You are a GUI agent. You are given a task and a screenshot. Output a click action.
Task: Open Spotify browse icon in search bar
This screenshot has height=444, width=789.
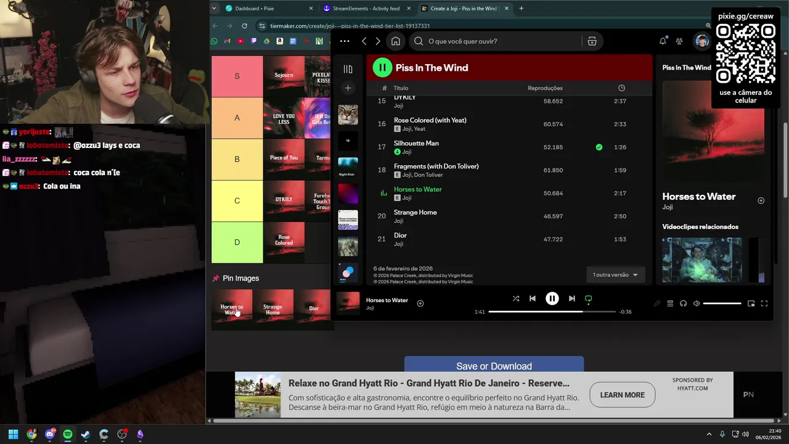(592, 41)
